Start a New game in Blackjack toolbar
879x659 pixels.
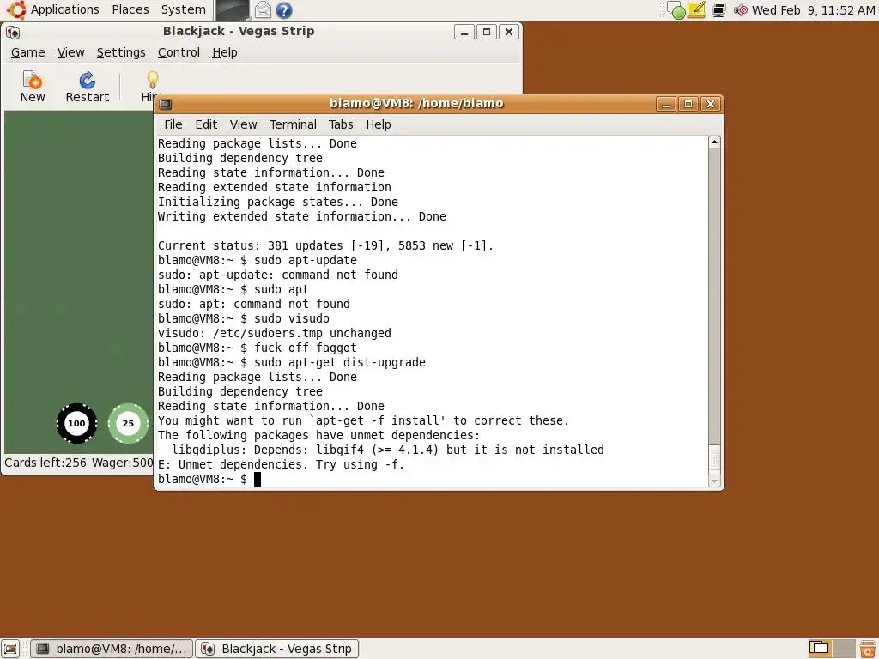click(33, 87)
